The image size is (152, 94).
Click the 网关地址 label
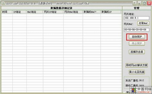(x=129, y=14)
